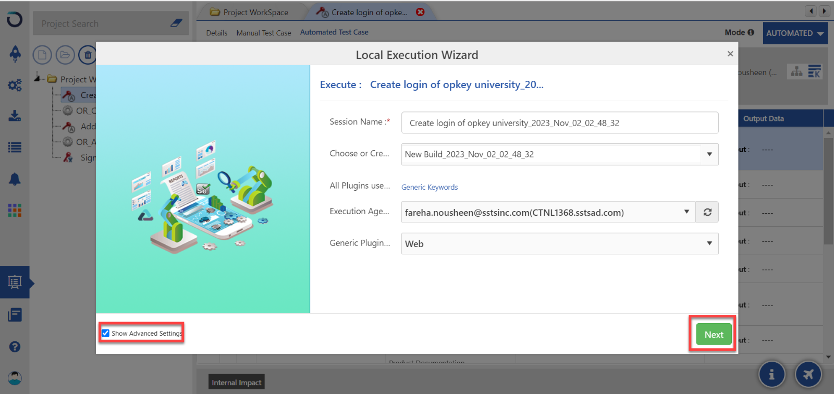Image resolution: width=834 pixels, height=394 pixels.
Task: Refresh the Execution Agent list
Action: (707, 212)
